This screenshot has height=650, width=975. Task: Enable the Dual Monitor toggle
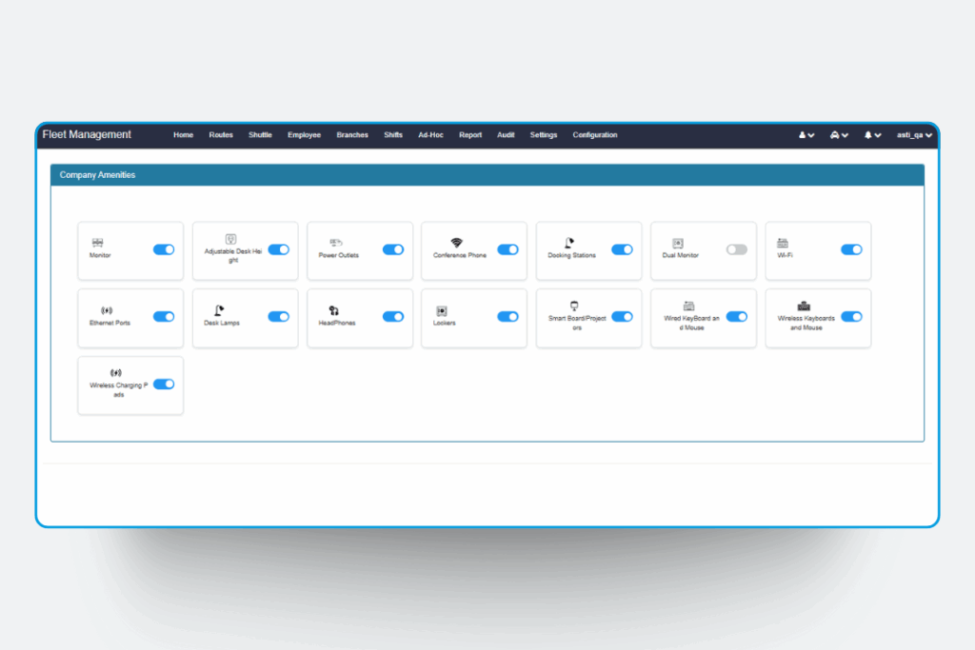[x=736, y=249]
